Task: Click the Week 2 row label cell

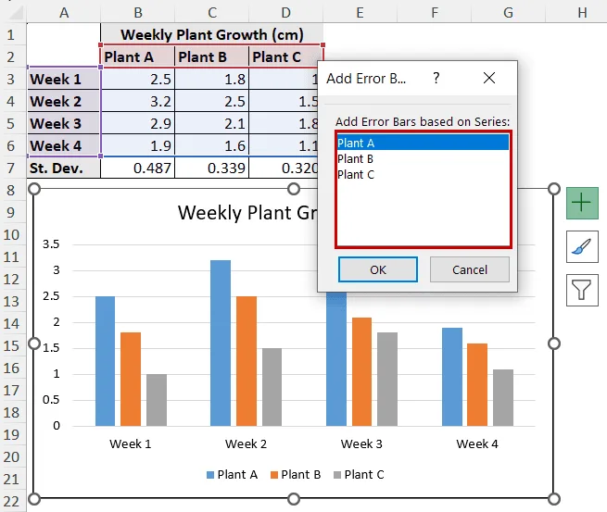Action: [64, 101]
